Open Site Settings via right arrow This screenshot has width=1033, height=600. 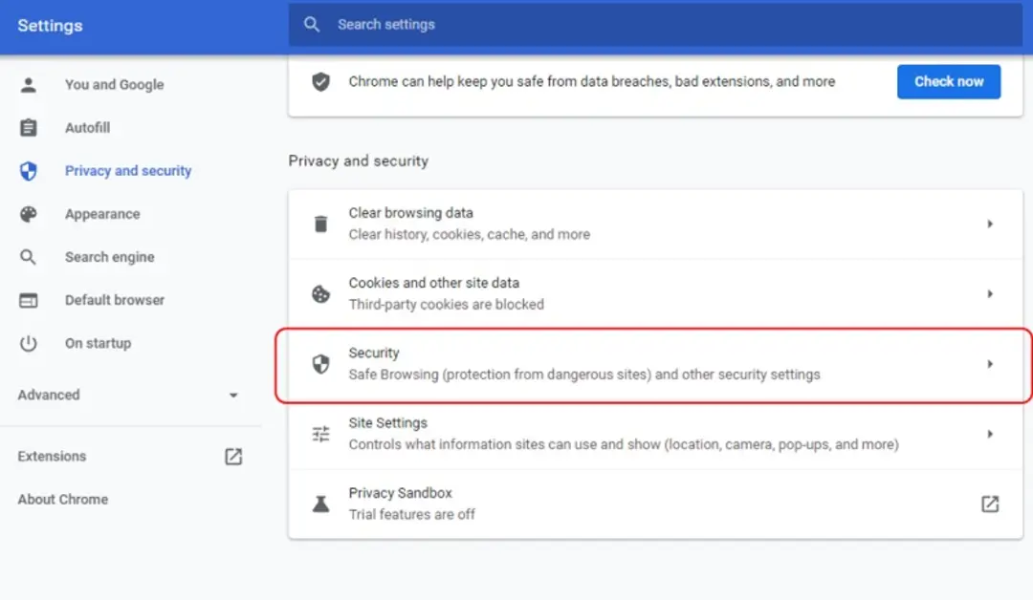(990, 434)
